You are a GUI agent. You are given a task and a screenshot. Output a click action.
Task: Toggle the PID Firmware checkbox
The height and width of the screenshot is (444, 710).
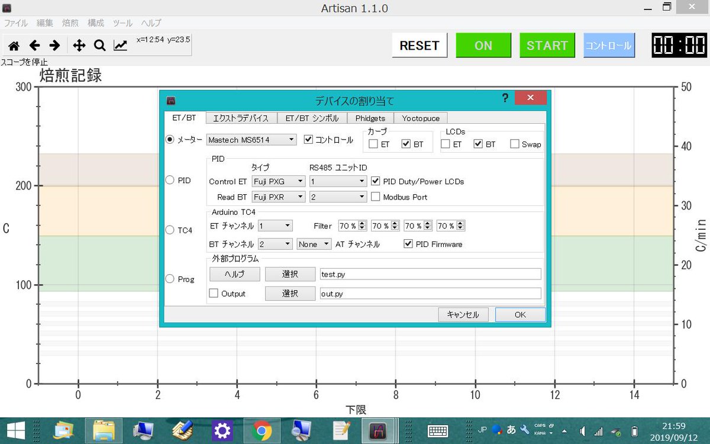[x=408, y=244]
